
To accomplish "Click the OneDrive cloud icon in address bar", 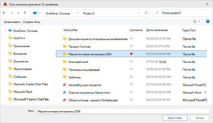I will pos(35,13).
